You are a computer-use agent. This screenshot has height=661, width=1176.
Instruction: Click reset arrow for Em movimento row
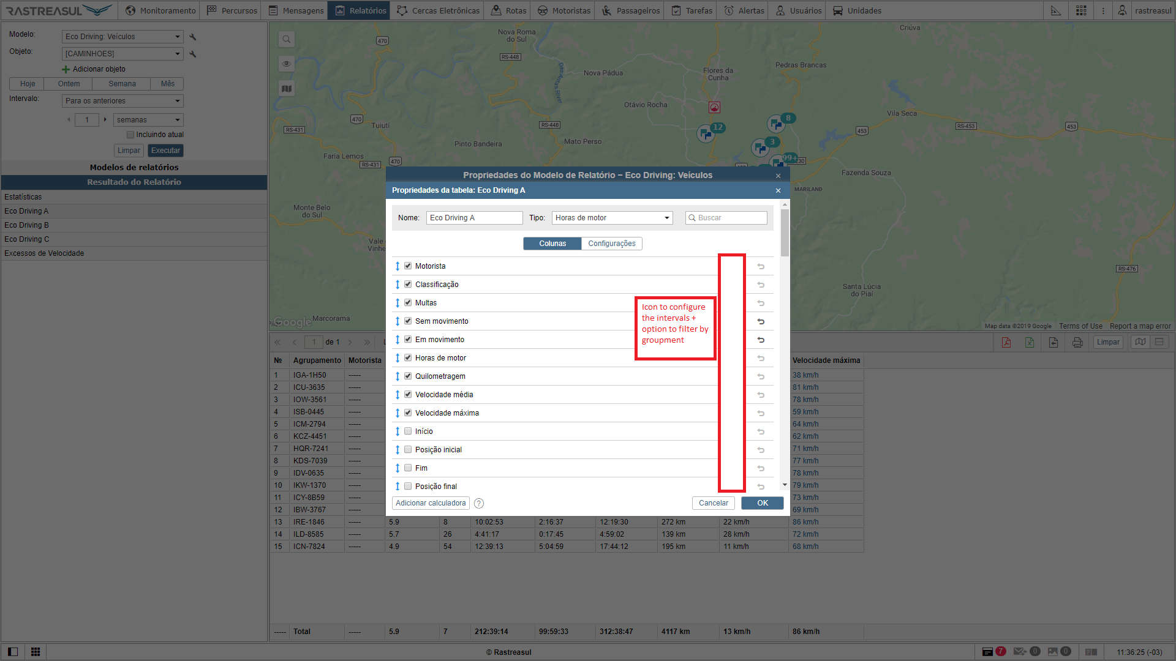[761, 340]
